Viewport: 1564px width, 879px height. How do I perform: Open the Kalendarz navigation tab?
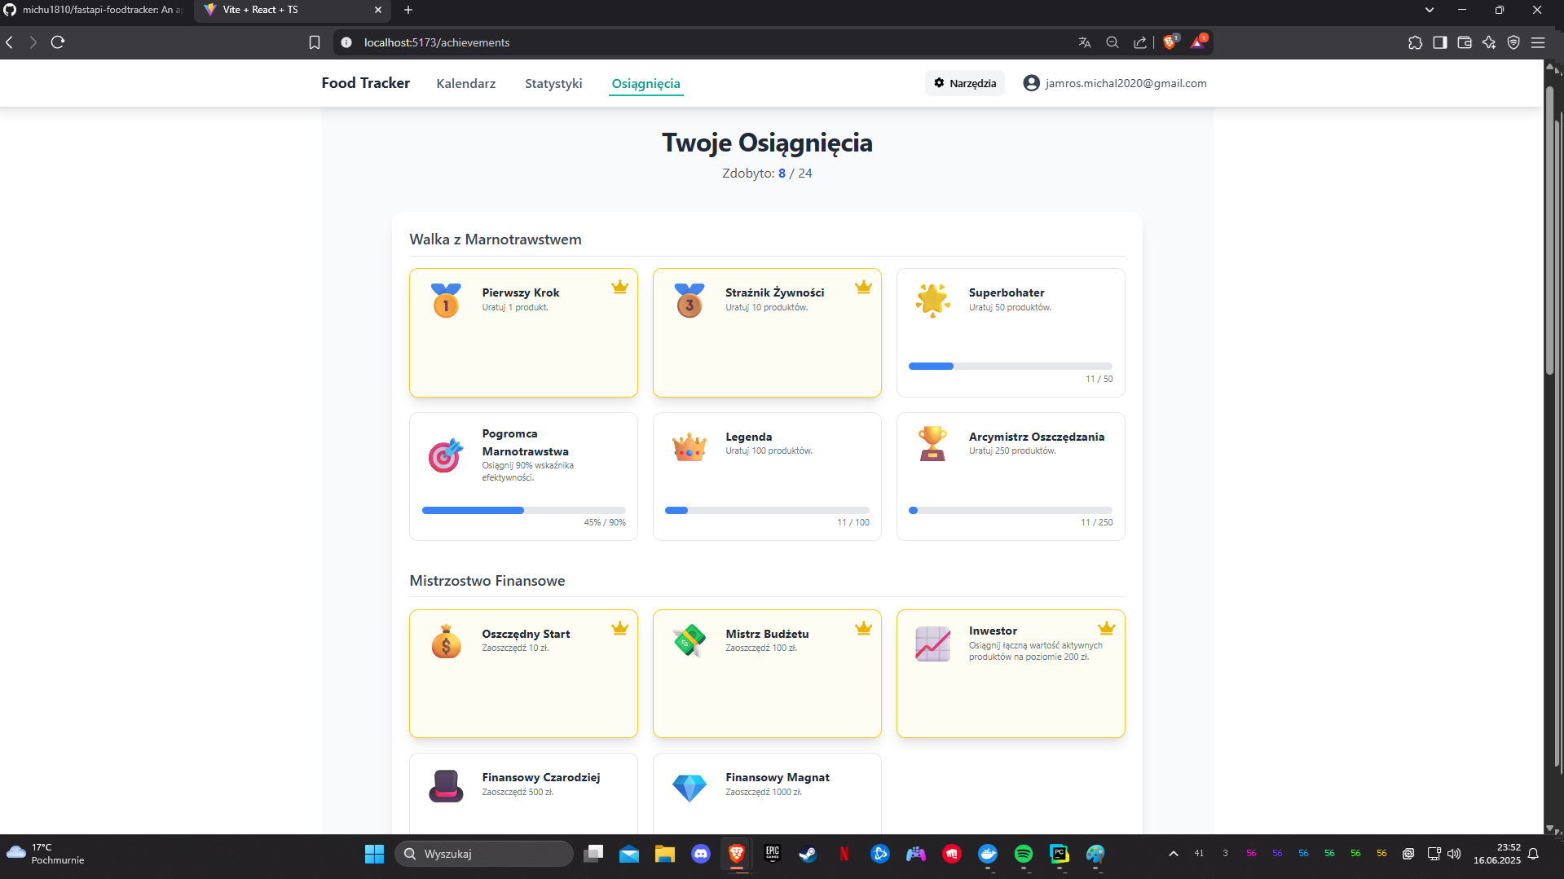click(x=466, y=83)
